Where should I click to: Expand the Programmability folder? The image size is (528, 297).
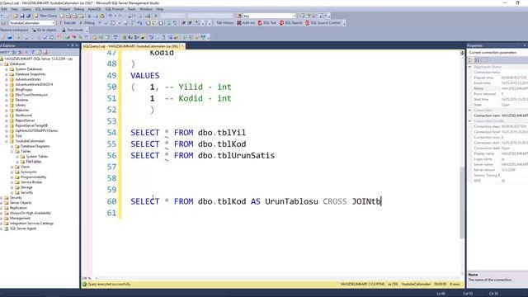point(12,177)
